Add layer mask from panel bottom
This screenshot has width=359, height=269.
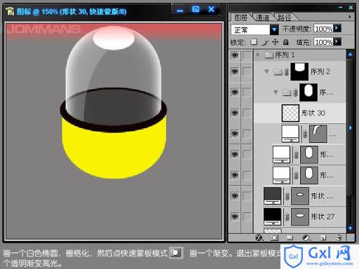coord(274,237)
